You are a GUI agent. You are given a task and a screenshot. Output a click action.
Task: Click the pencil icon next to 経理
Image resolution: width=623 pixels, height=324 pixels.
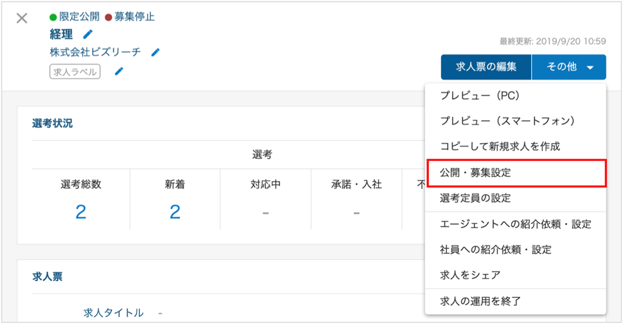click(88, 35)
